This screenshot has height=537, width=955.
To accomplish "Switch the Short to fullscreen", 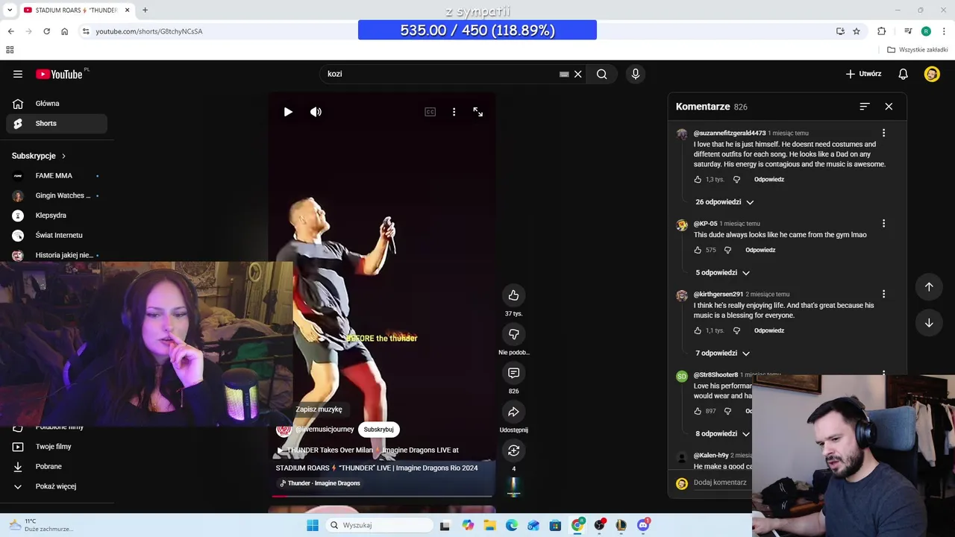I will tap(478, 112).
